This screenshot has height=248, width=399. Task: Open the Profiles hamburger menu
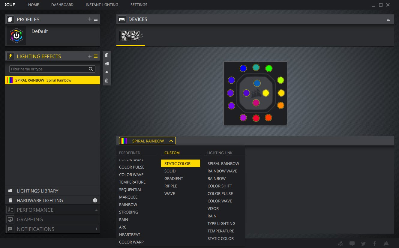pos(96,19)
